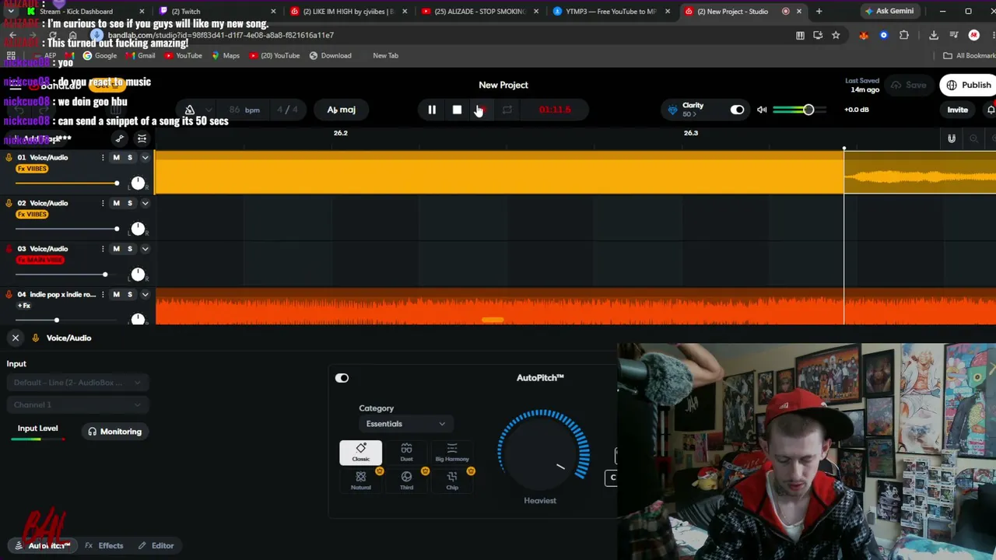Mute track 02 Voice/Audio
The width and height of the screenshot is (996, 560).
(116, 203)
